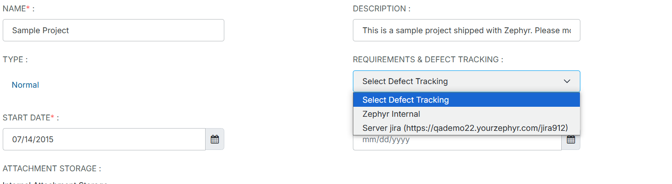Click the mm/dd/yyyy end date field
Viewport: 672px width, 184px height.
(457, 140)
